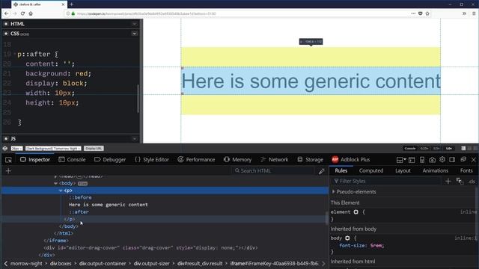Open CSS editor settings gear
The image size is (479, 269).
6,34
